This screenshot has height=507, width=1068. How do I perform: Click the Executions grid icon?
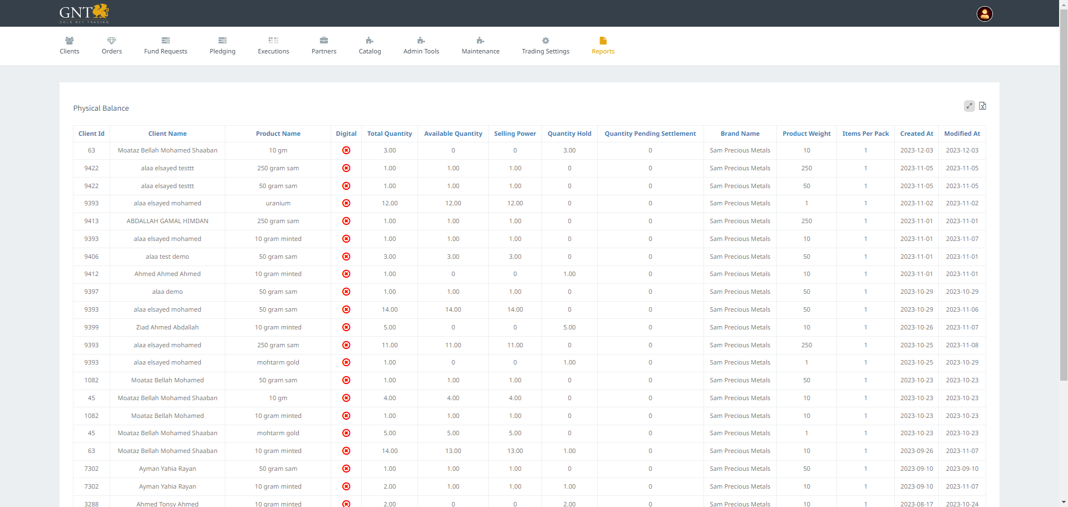tap(273, 41)
